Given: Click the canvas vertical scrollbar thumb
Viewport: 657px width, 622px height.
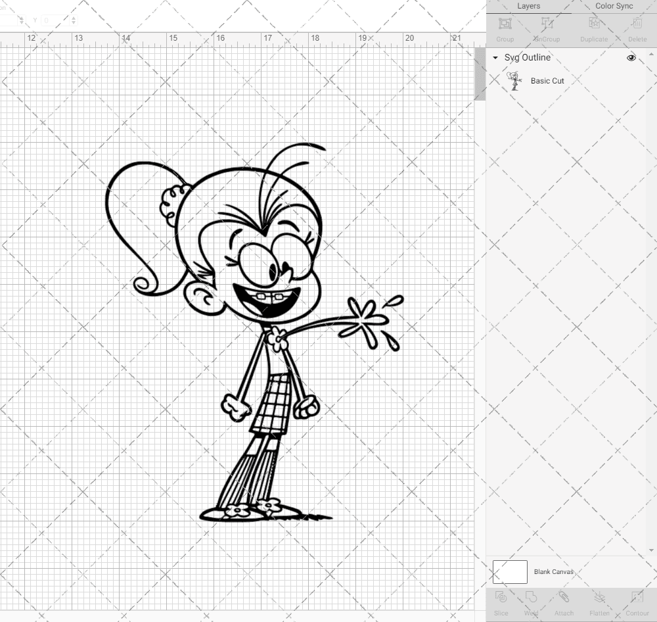Looking at the screenshot, I should point(480,74).
